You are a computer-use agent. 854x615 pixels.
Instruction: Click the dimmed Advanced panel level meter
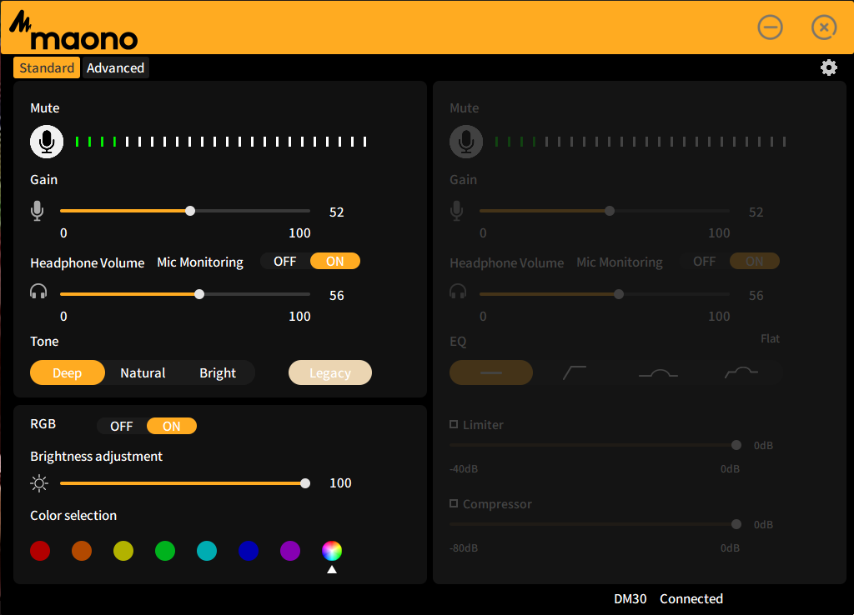pyautogui.click(x=640, y=142)
